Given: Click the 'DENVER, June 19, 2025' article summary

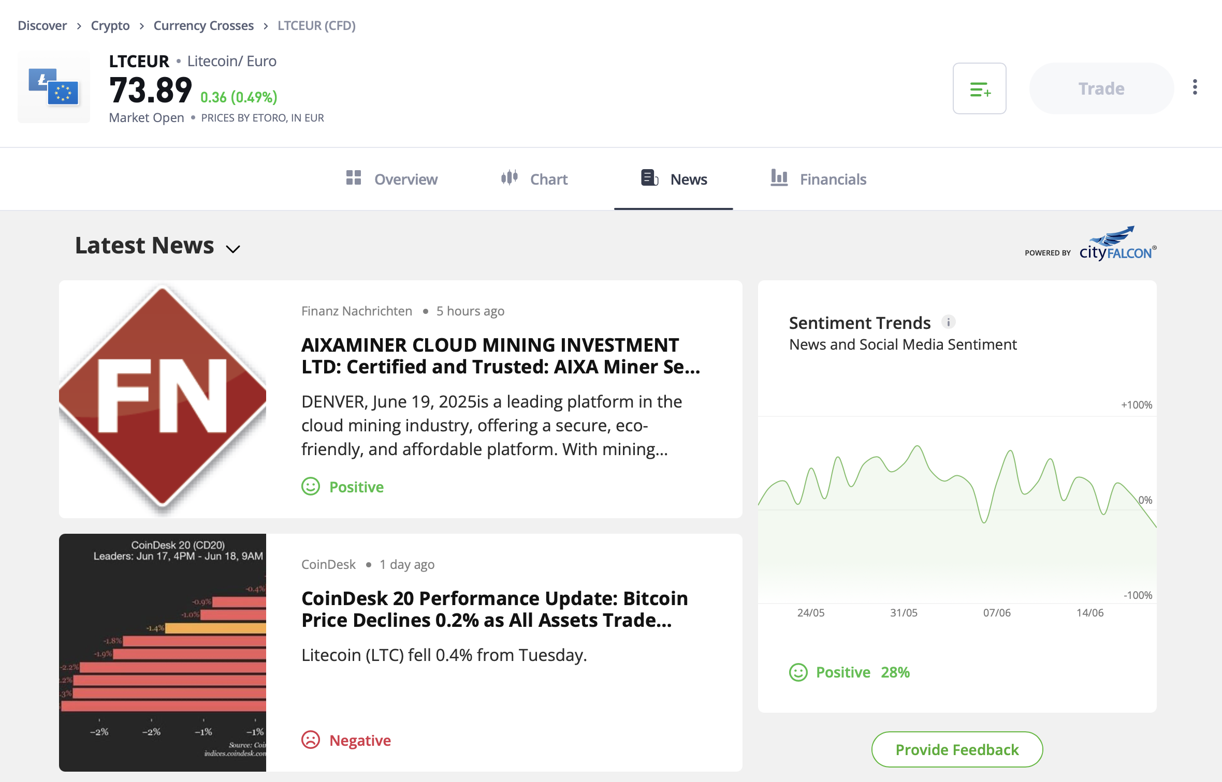Looking at the screenshot, I should click(x=492, y=425).
